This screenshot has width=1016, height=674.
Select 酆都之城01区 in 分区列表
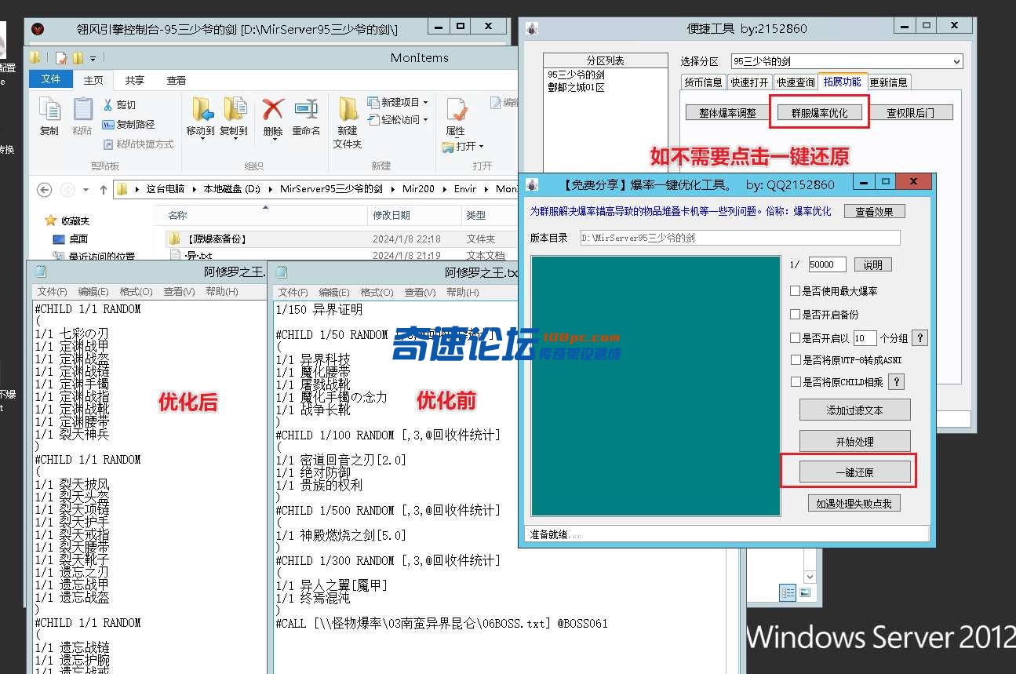(x=576, y=87)
